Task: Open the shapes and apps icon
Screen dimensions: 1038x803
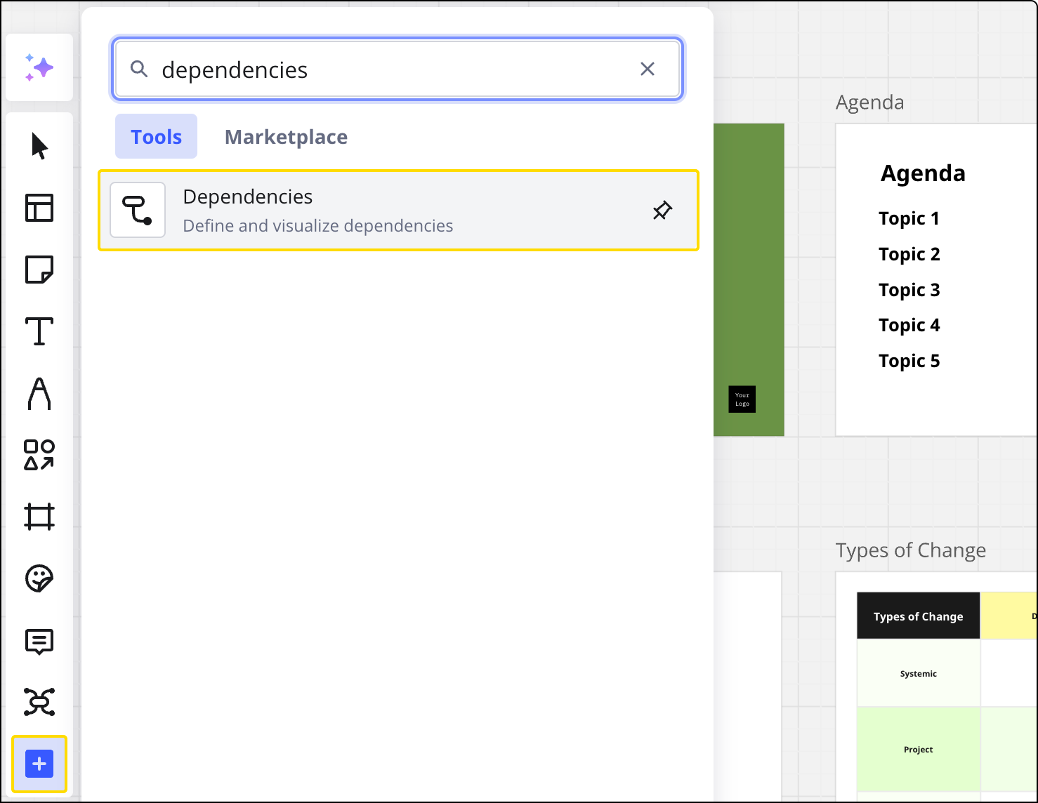Action: (x=39, y=455)
